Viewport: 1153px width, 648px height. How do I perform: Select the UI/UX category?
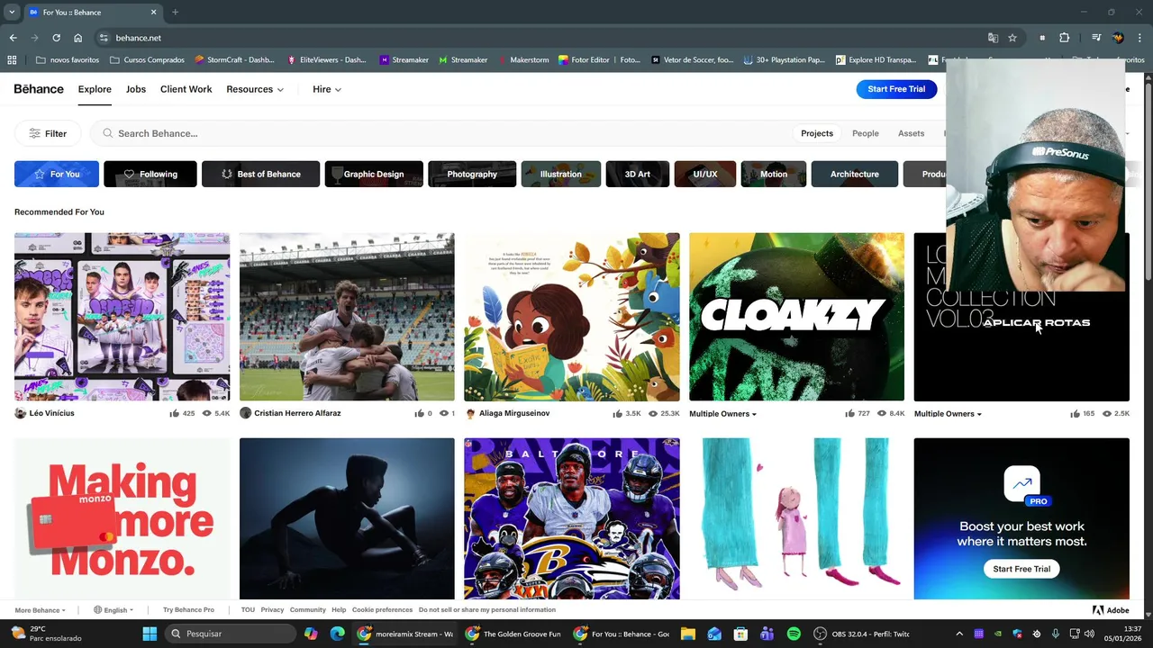point(705,174)
